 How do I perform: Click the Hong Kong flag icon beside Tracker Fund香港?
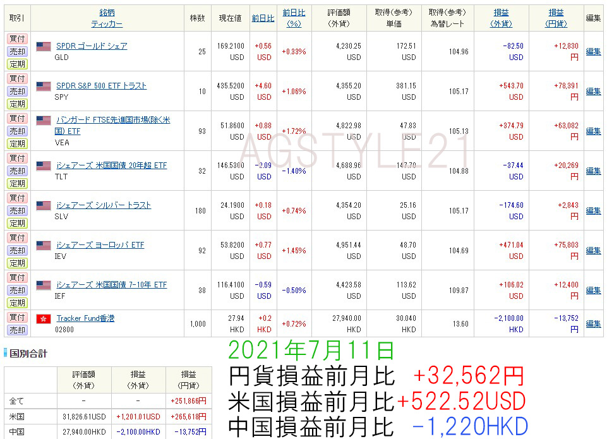(44, 318)
